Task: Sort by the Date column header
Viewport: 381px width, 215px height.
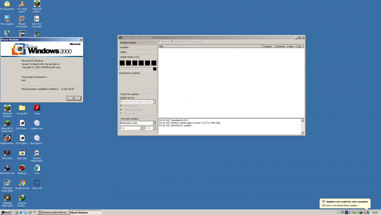Action: [x=291, y=46]
